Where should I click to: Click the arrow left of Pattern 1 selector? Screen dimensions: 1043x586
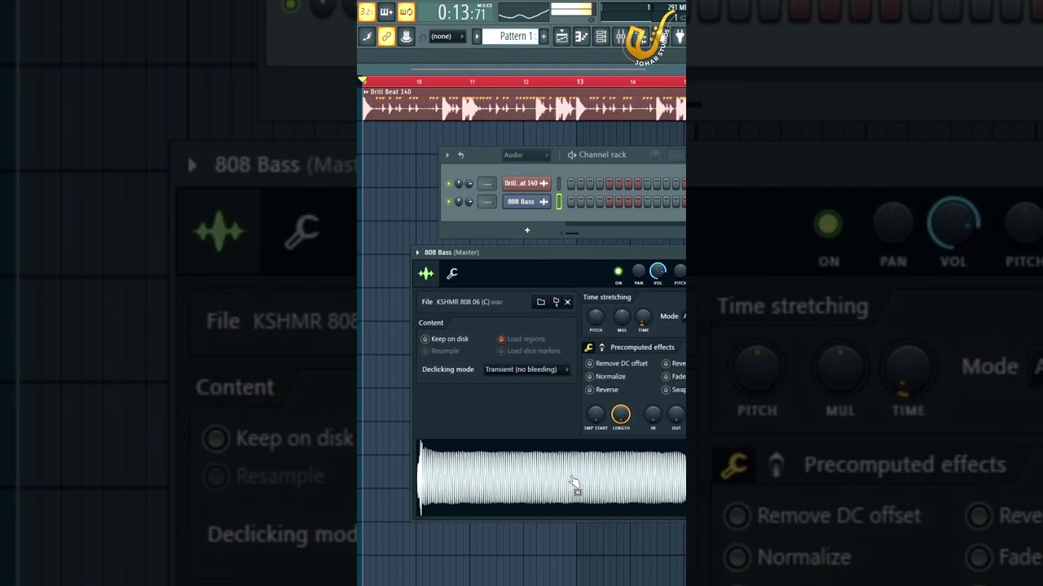coord(477,37)
